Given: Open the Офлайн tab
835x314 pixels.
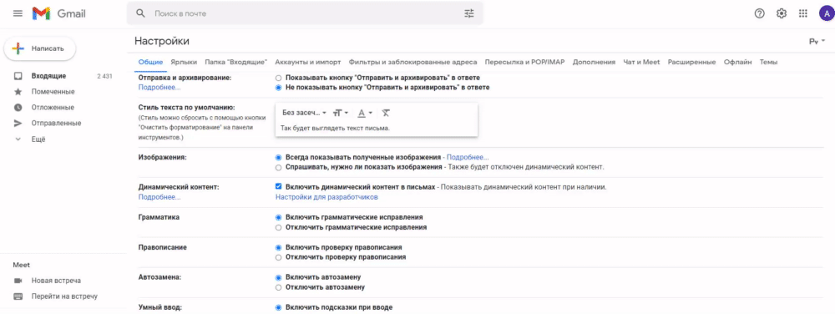Looking at the screenshot, I should tap(737, 63).
